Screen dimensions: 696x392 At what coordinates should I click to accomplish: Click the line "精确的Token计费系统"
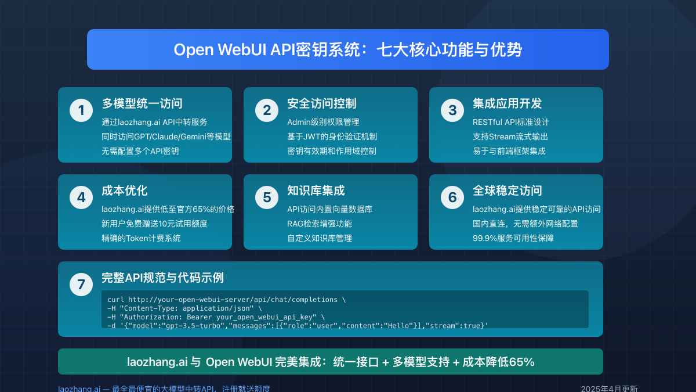tap(141, 238)
